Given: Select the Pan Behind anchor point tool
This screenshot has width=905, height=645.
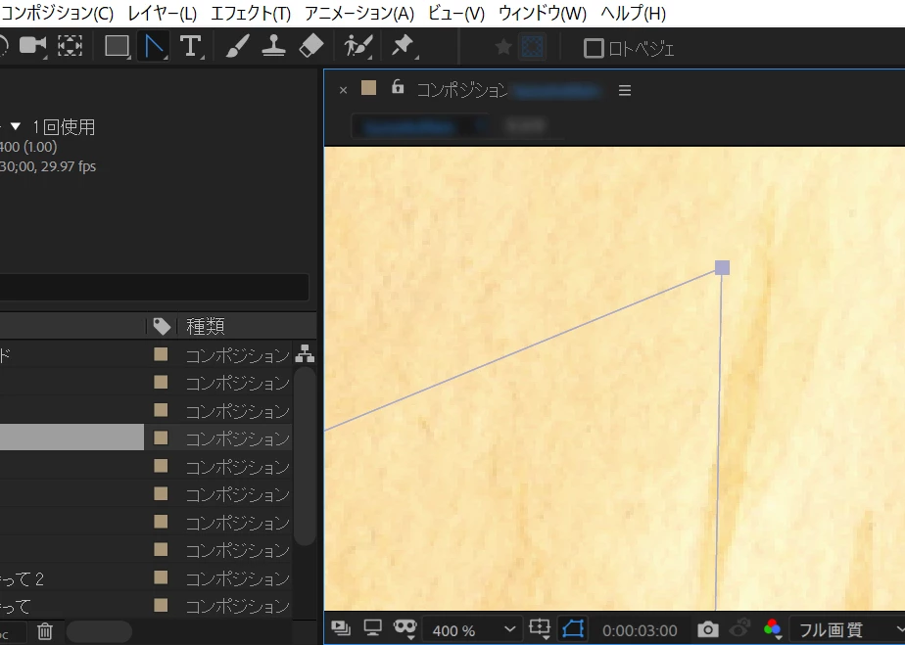Looking at the screenshot, I should 70,46.
